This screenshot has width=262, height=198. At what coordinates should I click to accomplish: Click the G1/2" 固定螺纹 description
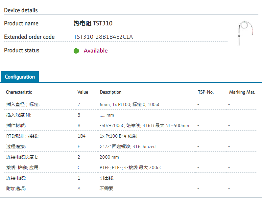pyautogui.click(x=128, y=146)
